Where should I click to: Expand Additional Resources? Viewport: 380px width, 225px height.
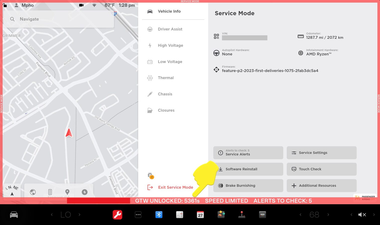click(x=321, y=185)
